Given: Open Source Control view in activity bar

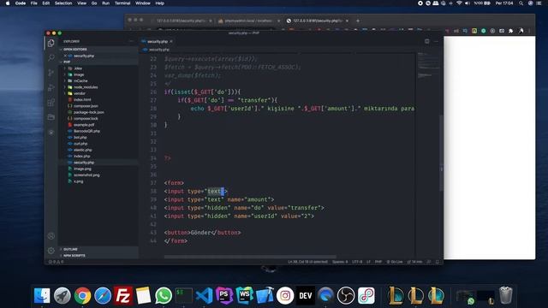Looking at the screenshot, I should tap(51, 72).
